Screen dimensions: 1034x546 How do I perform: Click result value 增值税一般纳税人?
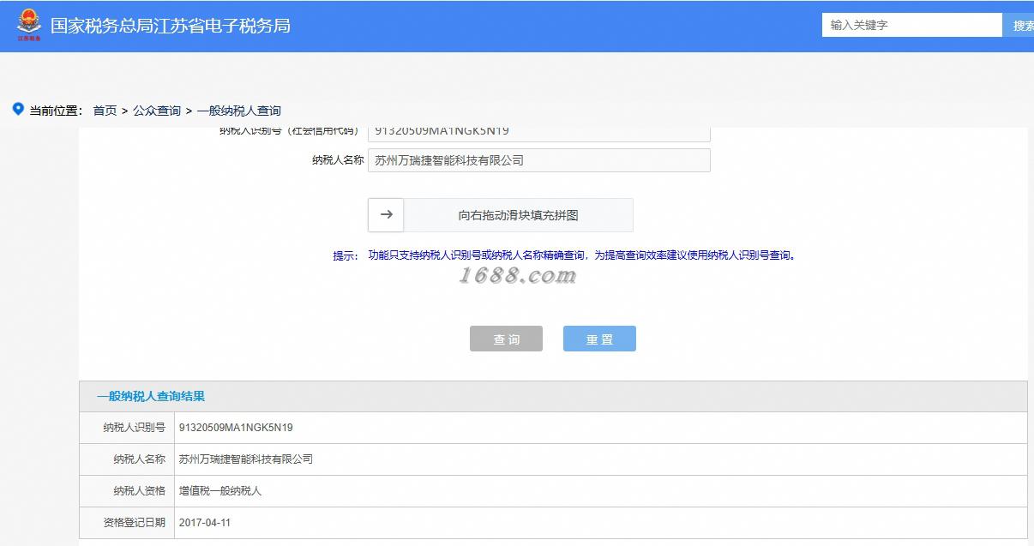coord(220,490)
